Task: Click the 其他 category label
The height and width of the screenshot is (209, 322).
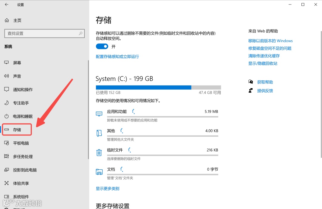Action: pyautogui.click(x=111, y=131)
